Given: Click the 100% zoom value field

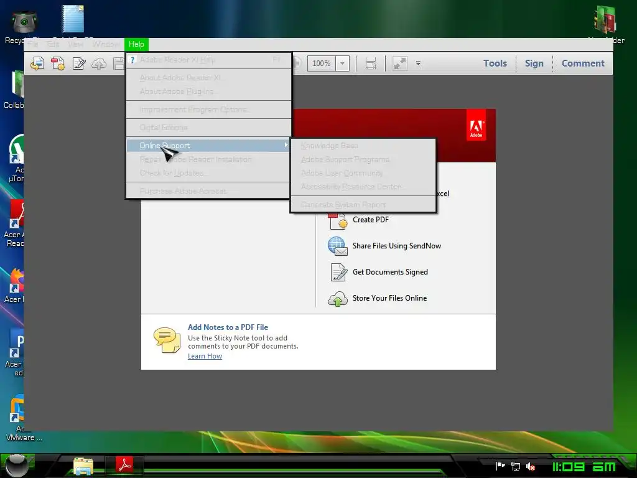Looking at the screenshot, I should coord(322,63).
